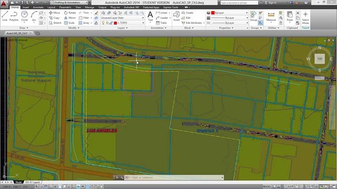The width and height of the screenshot is (337, 189).
Task: Open the Output ribbon tab
Action: pyautogui.click(x=102, y=7)
